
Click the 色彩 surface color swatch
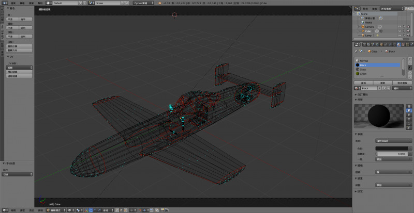(x=392, y=149)
